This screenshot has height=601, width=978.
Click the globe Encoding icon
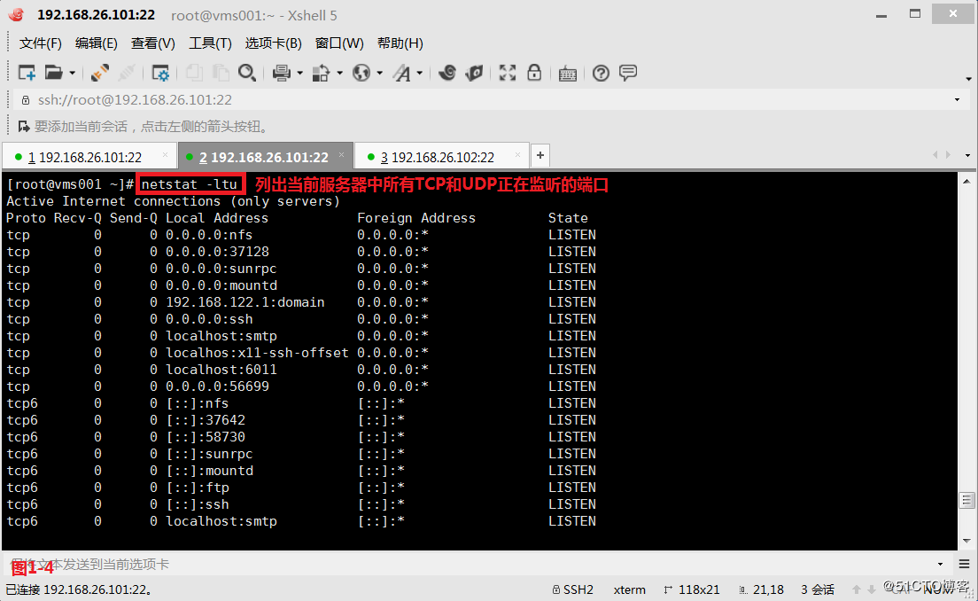361,73
